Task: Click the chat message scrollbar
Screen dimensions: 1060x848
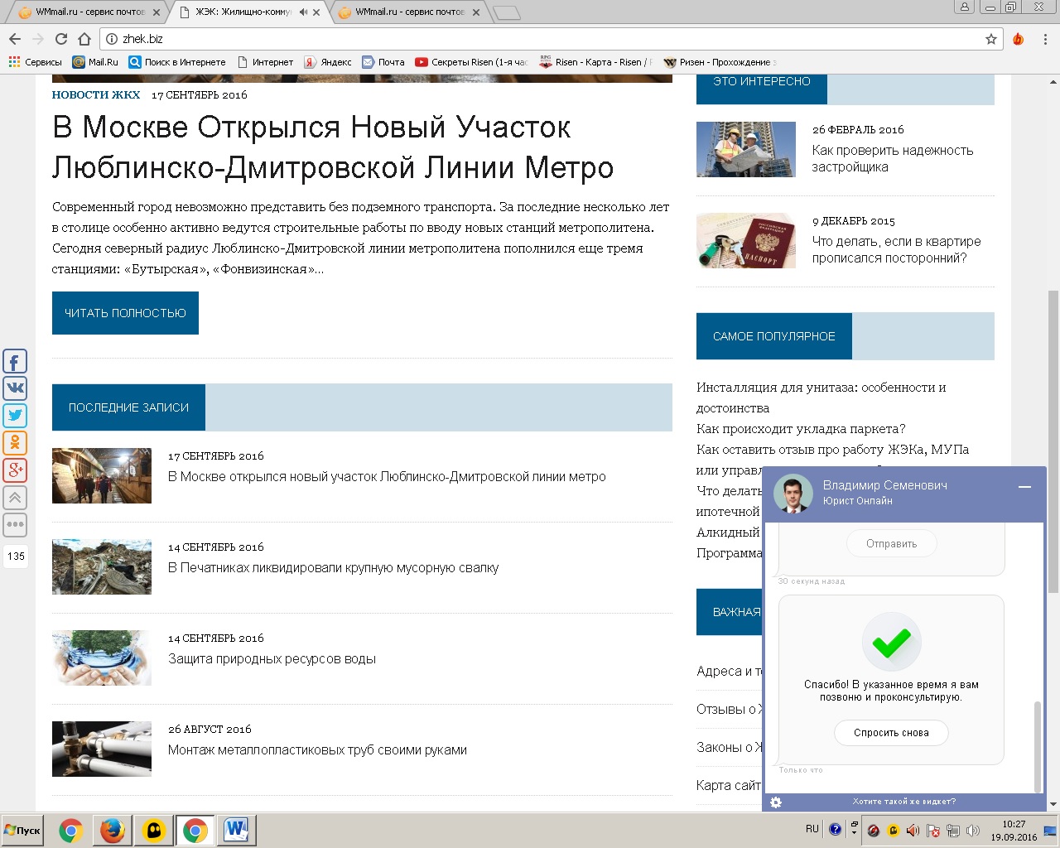Action: (1038, 745)
